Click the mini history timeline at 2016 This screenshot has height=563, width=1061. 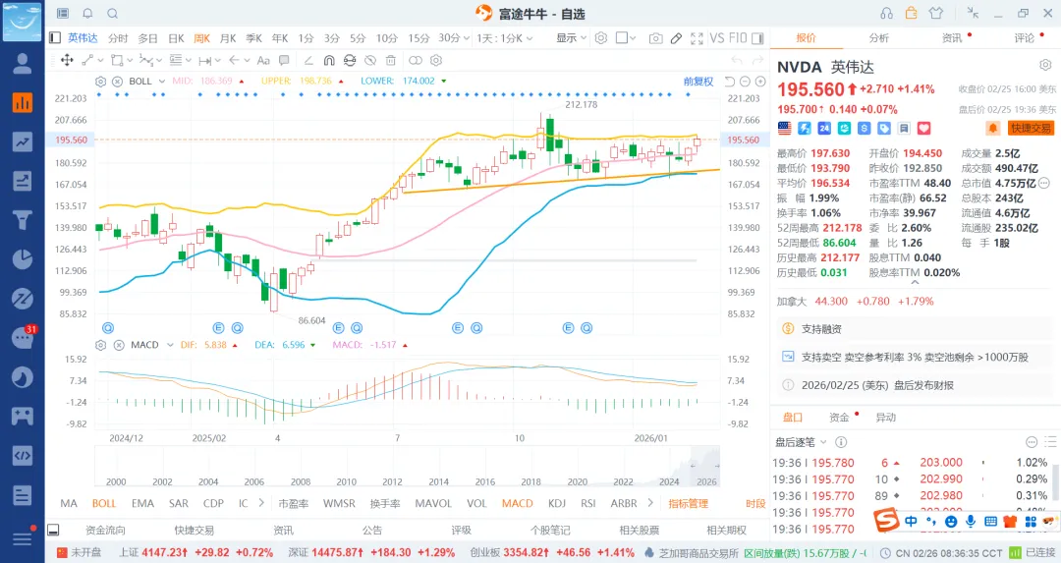point(484,481)
